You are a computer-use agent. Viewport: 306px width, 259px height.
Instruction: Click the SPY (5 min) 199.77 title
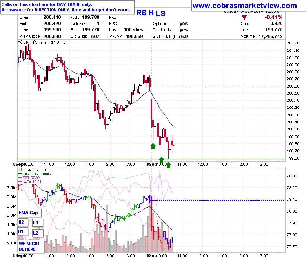click(x=45, y=42)
